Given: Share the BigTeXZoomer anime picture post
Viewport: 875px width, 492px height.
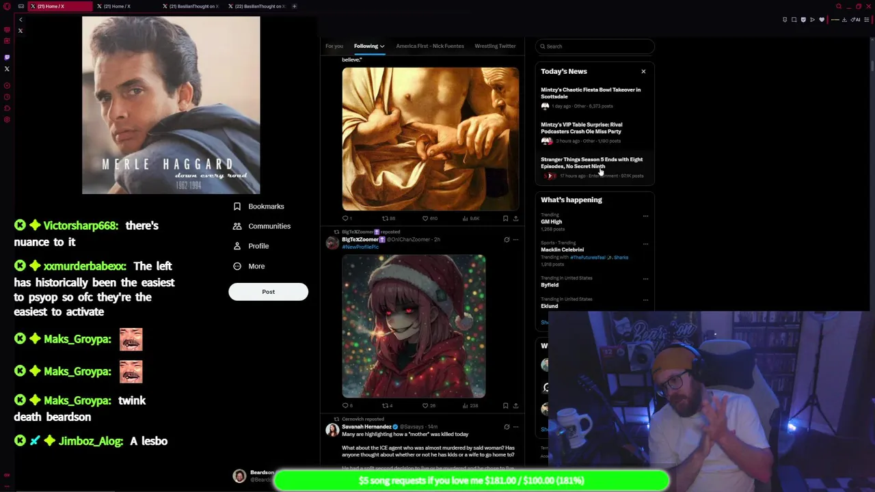Looking at the screenshot, I should click(x=516, y=406).
